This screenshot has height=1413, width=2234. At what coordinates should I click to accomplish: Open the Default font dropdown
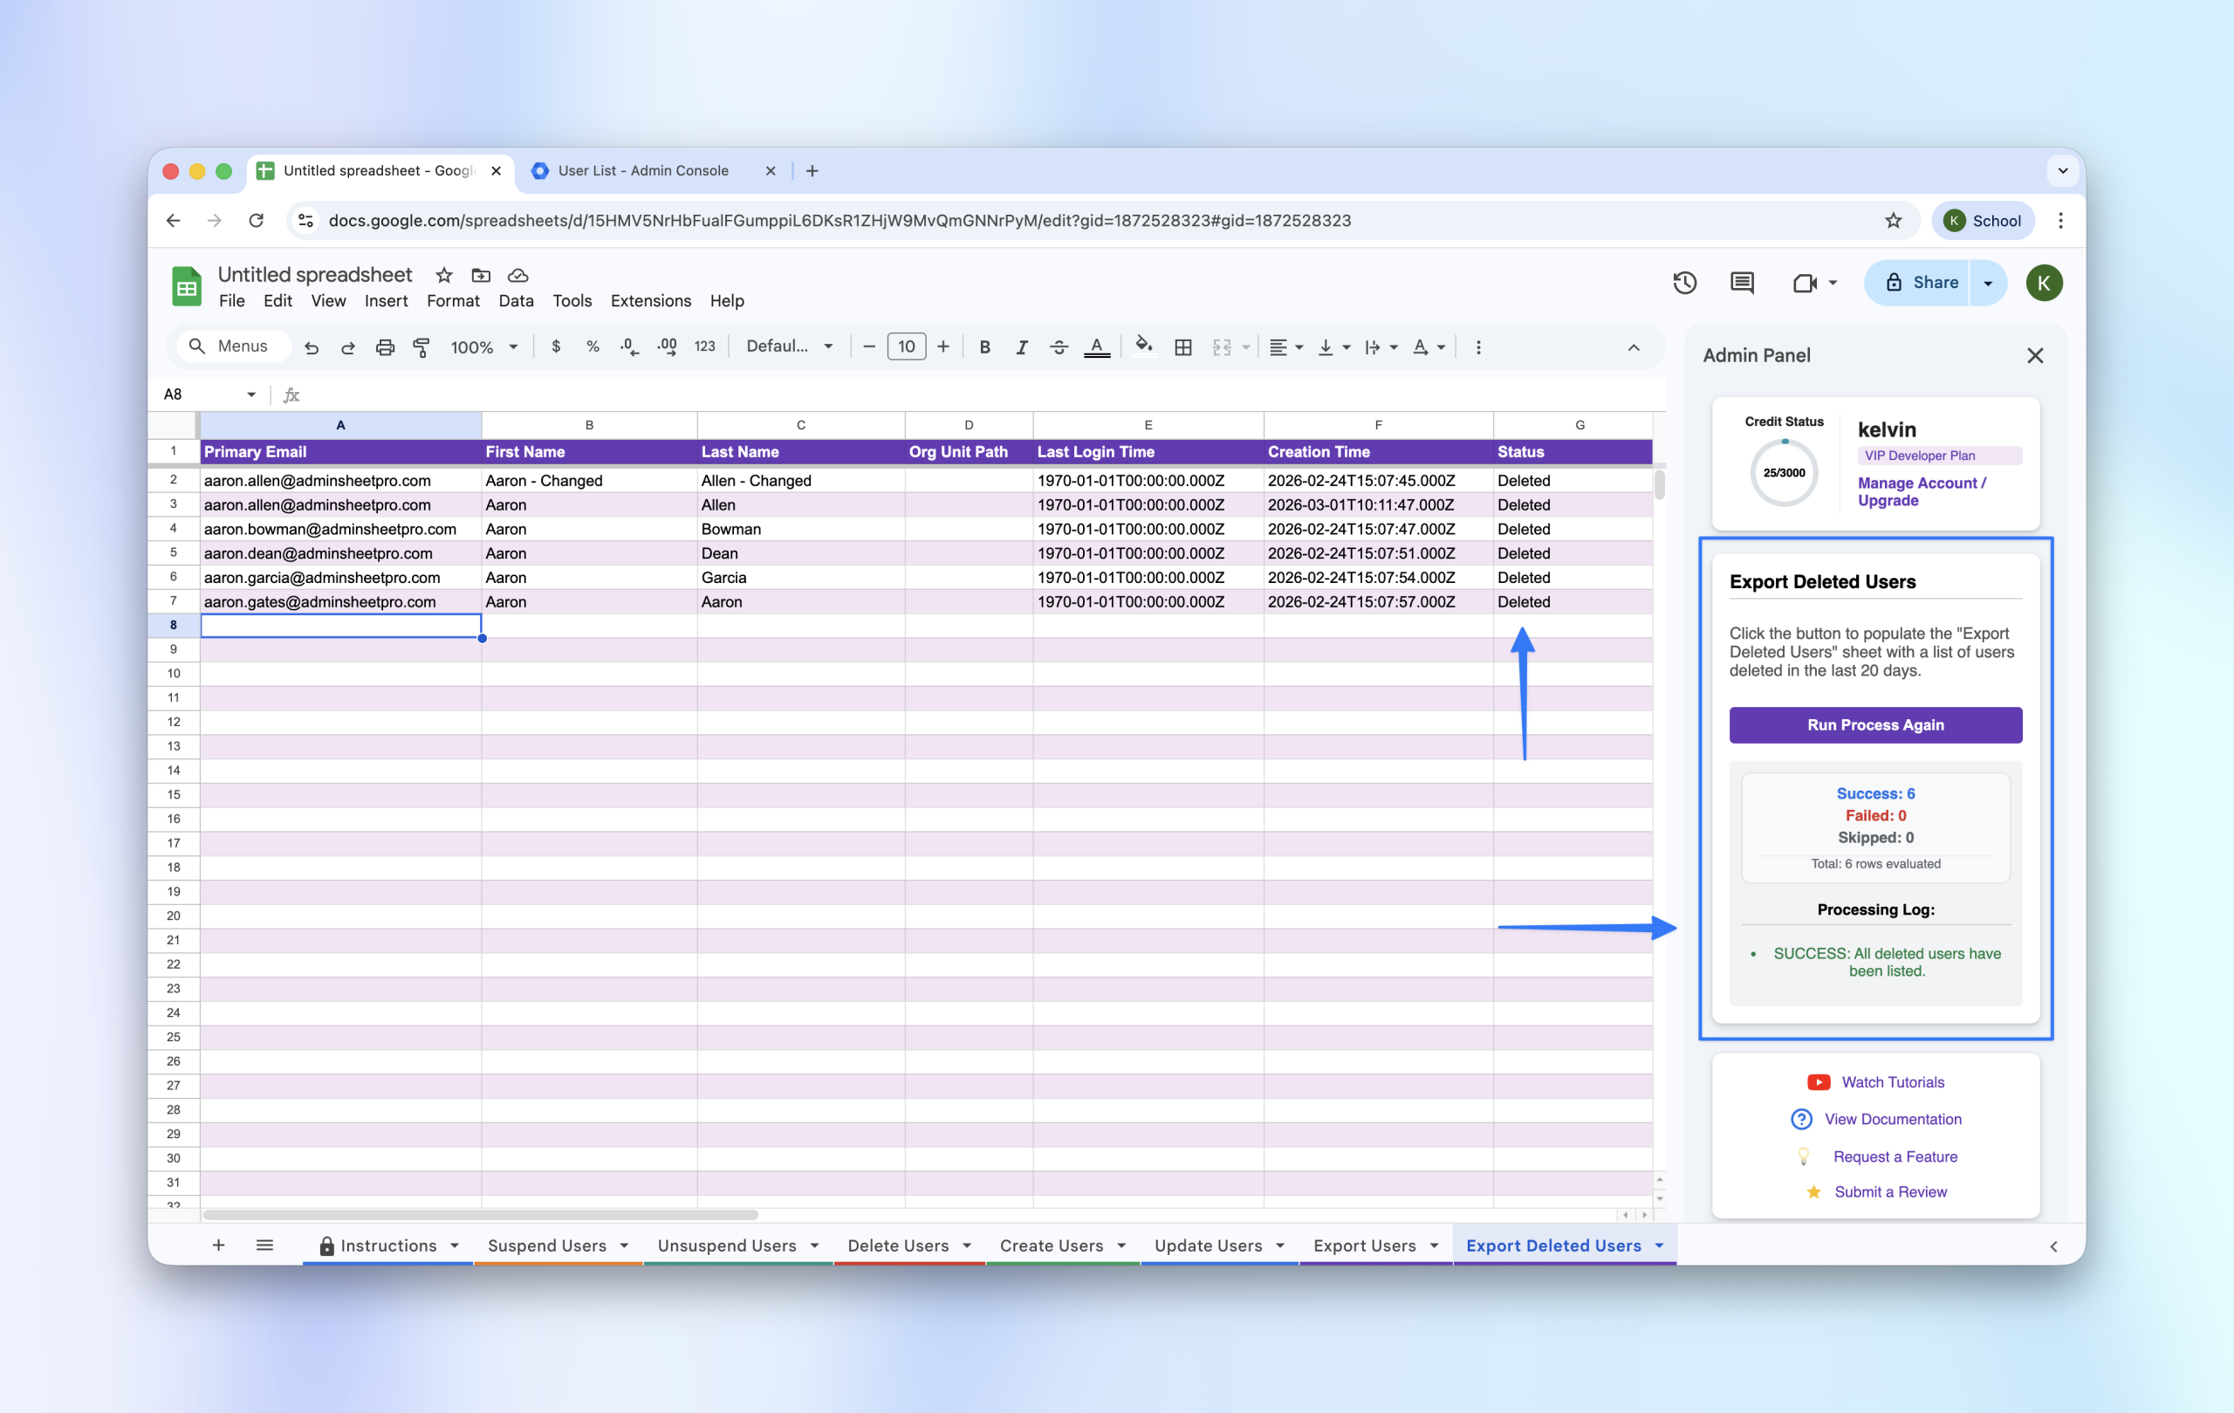pyautogui.click(x=789, y=347)
